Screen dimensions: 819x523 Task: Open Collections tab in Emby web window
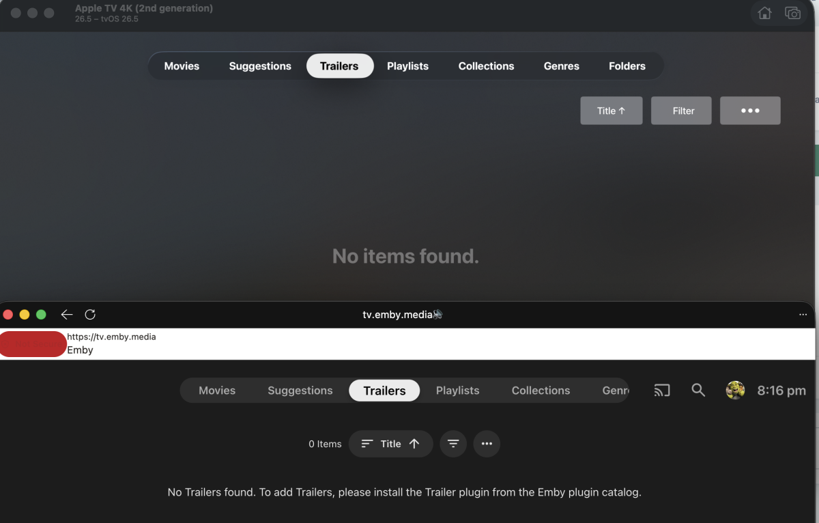pos(541,391)
